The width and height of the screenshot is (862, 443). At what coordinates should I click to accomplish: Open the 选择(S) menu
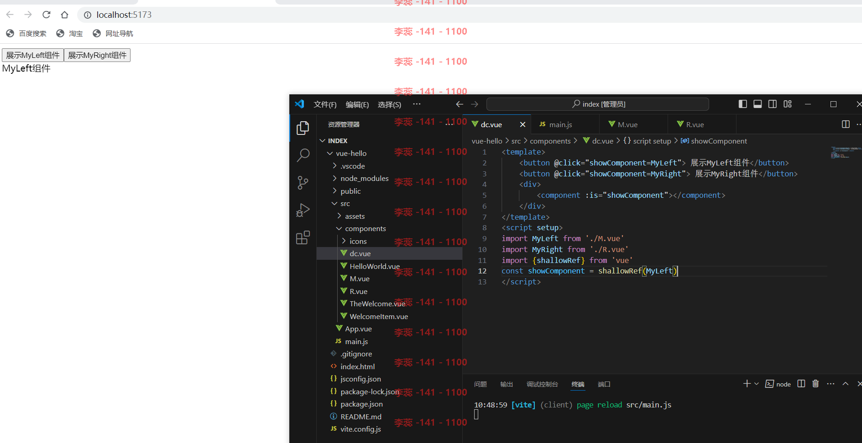[x=389, y=104]
